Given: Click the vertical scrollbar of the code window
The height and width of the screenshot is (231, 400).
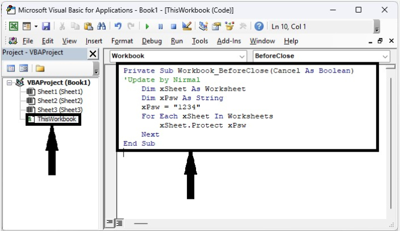Looking at the screenshot, I should (390, 144).
